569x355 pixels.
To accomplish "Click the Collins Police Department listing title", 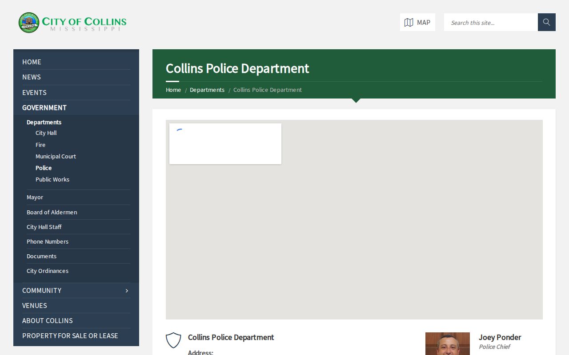I will click(x=231, y=338).
